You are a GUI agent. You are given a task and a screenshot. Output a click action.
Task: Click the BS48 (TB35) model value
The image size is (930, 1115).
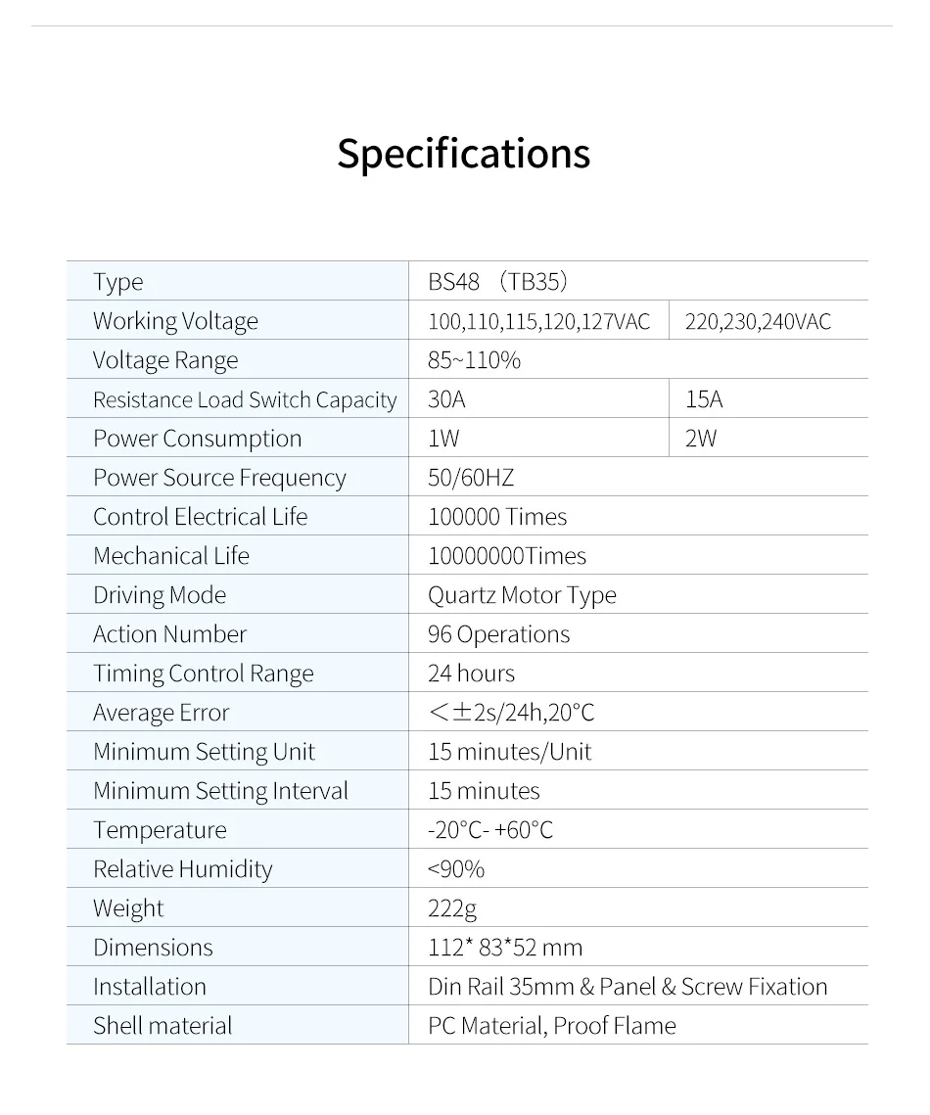point(497,282)
